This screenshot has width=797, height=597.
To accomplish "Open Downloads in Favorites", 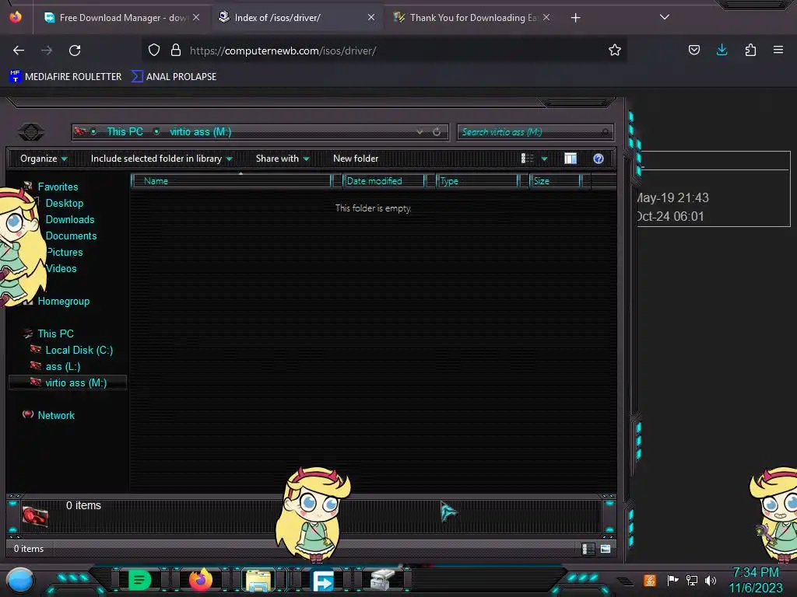I will (x=70, y=219).
